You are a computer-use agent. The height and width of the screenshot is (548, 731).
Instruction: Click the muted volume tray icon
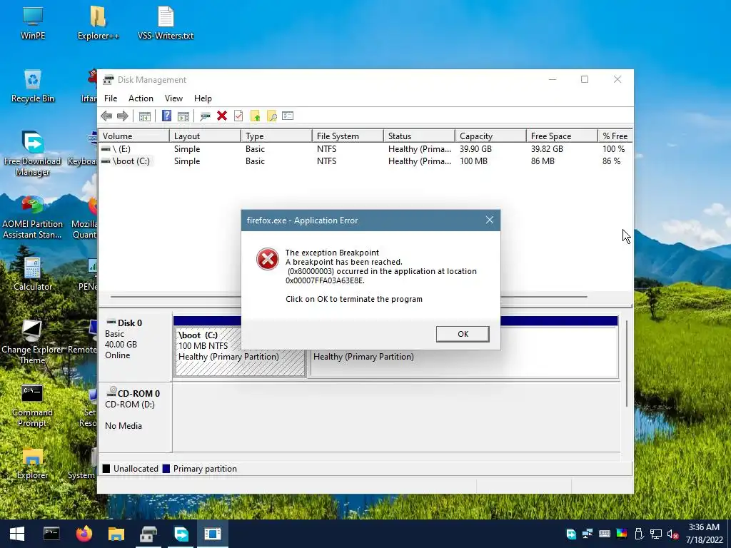click(x=672, y=534)
